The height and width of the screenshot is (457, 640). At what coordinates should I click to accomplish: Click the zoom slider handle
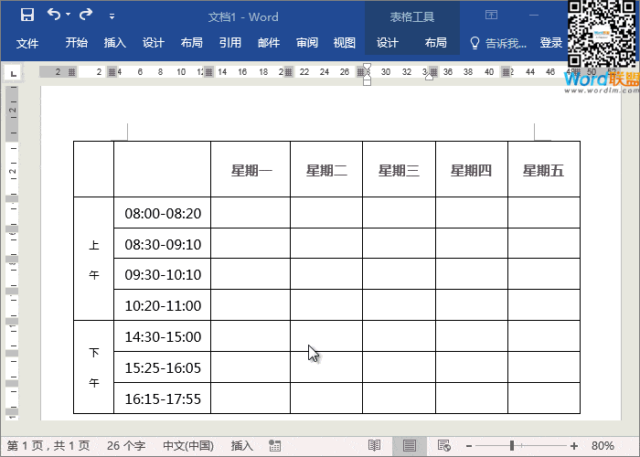click(512, 446)
